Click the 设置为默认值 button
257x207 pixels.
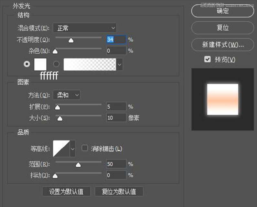[66, 191]
